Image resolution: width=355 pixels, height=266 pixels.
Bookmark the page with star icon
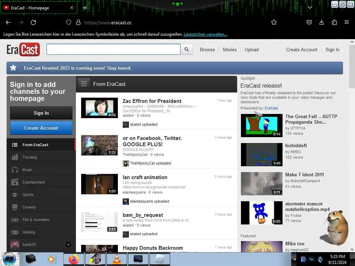274,22
